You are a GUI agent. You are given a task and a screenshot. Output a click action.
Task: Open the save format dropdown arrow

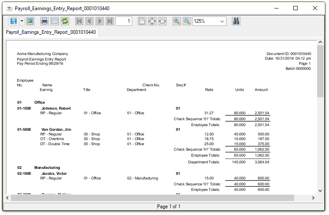22,21
